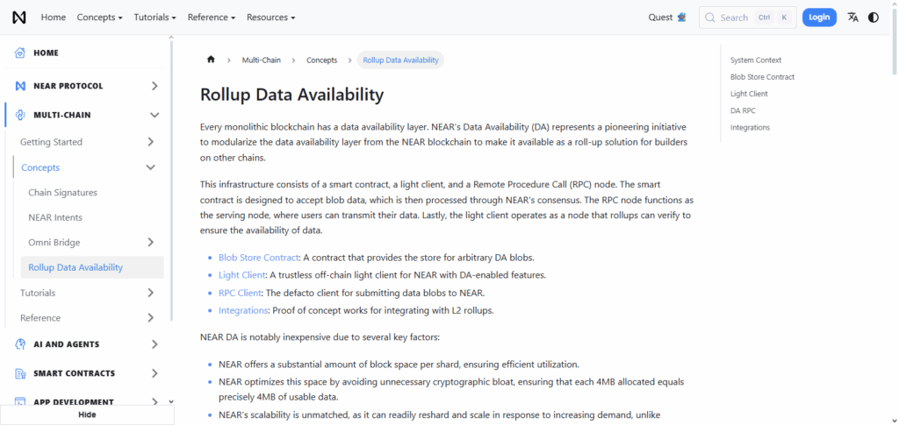Select Chain Signatures in sidebar

click(x=62, y=193)
